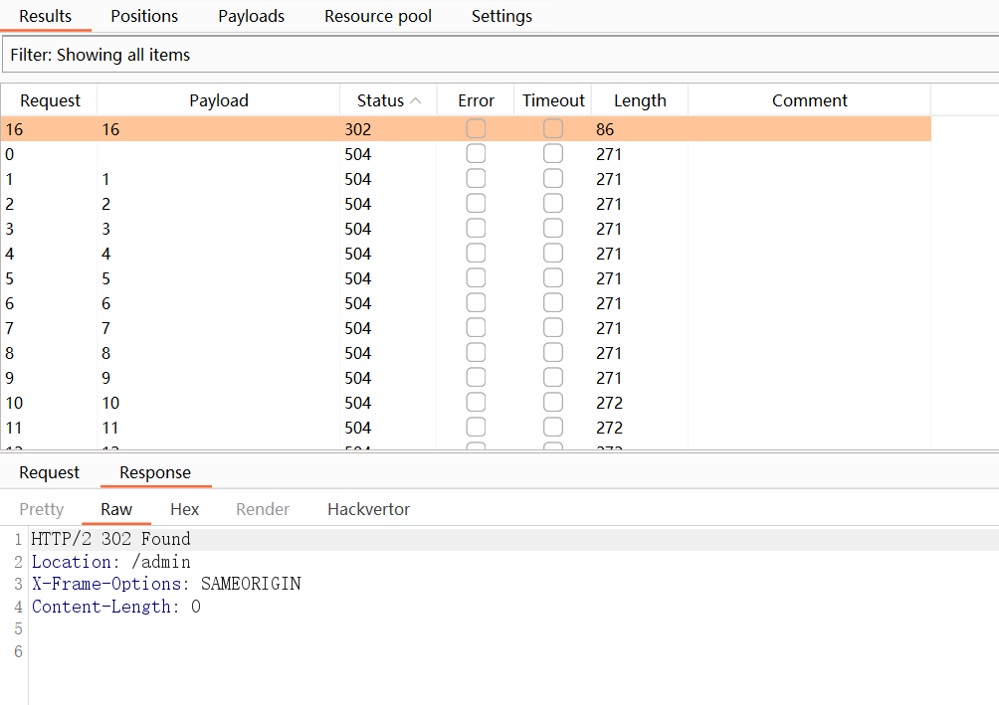999x705 pixels.
Task: Sort results by Status column arrow
Action: (x=415, y=100)
